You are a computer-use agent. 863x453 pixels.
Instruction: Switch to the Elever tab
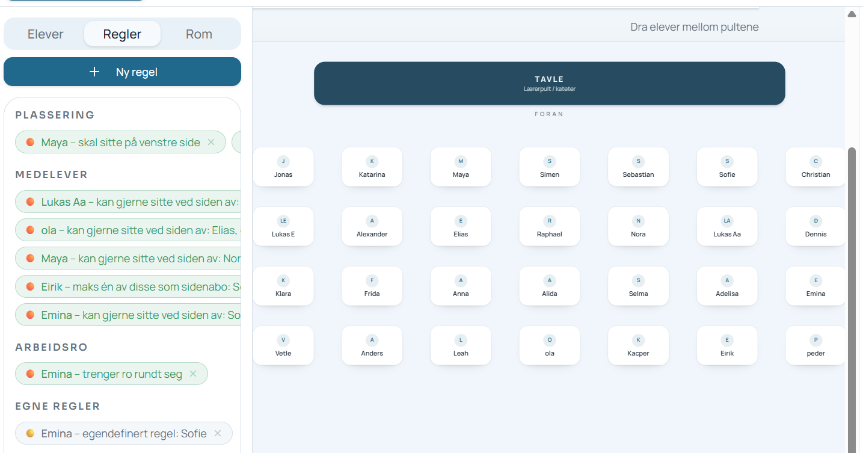pos(46,34)
